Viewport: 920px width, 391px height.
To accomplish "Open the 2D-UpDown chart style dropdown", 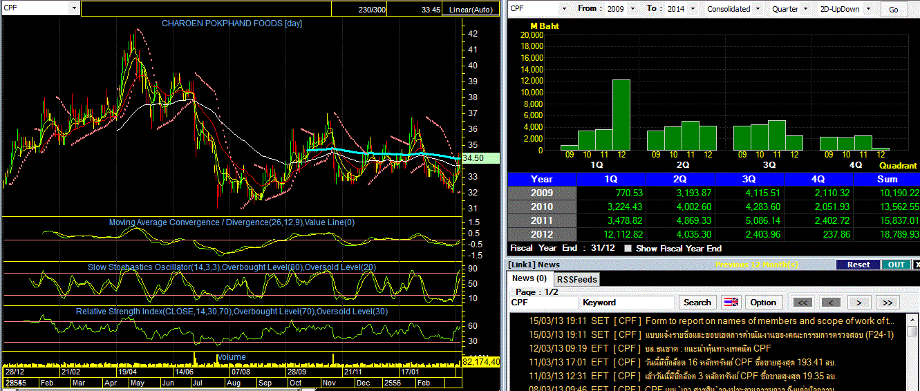I will pyautogui.click(x=844, y=9).
